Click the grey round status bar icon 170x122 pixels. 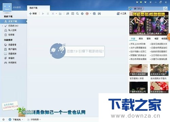click(x=3, y=120)
